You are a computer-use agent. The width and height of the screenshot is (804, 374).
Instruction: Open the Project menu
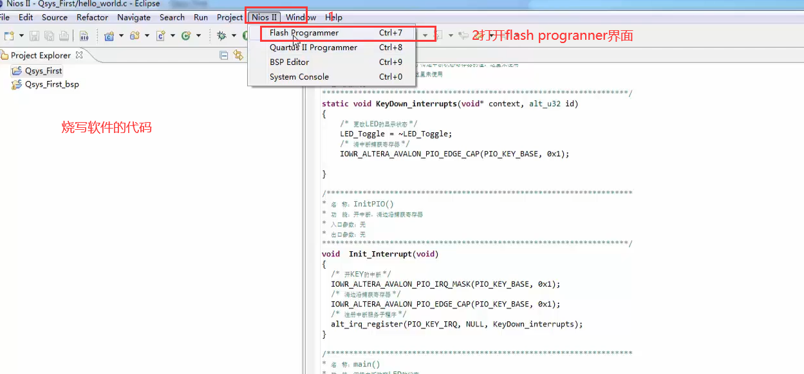230,17
